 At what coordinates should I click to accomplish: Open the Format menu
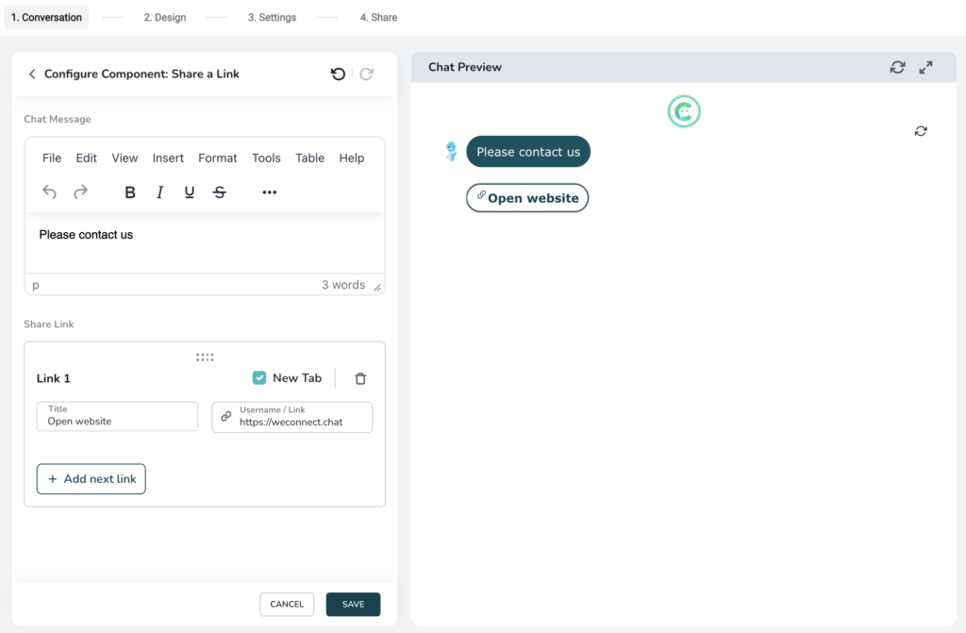pyautogui.click(x=217, y=158)
